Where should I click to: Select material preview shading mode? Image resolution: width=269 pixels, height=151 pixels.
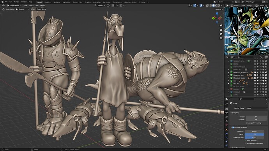coord(216,5)
